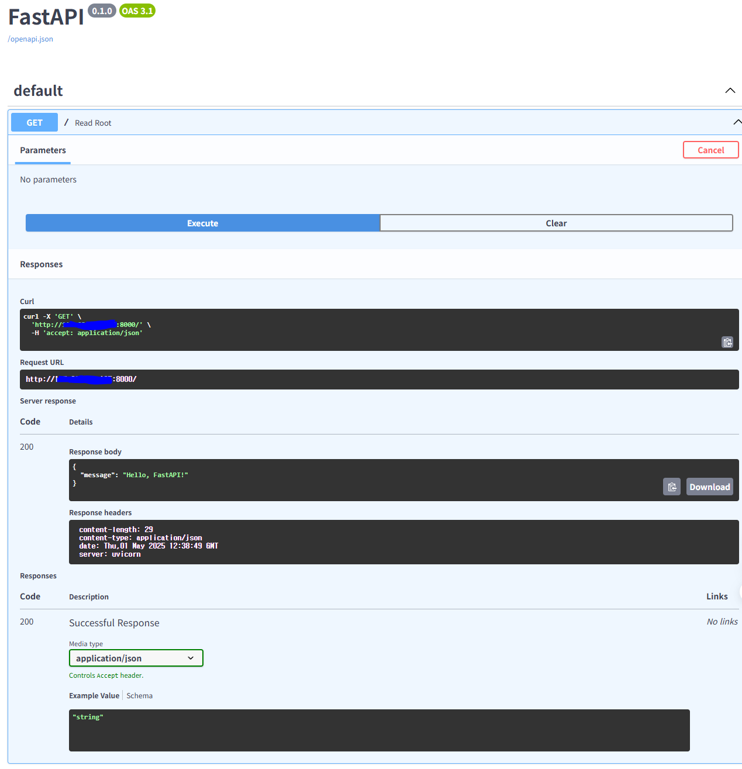Click the default section heading
The image size is (742, 769).
point(38,91)
